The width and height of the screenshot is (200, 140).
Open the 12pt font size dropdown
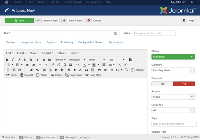116,60
